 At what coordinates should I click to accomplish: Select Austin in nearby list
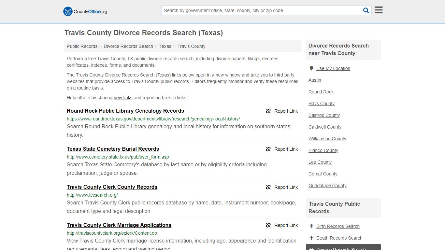(x=315, y=80)
